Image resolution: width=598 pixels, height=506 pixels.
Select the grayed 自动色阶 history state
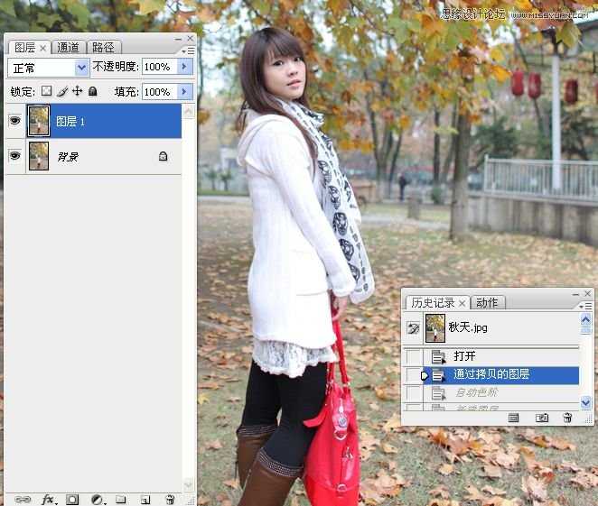tap(502, 393)
